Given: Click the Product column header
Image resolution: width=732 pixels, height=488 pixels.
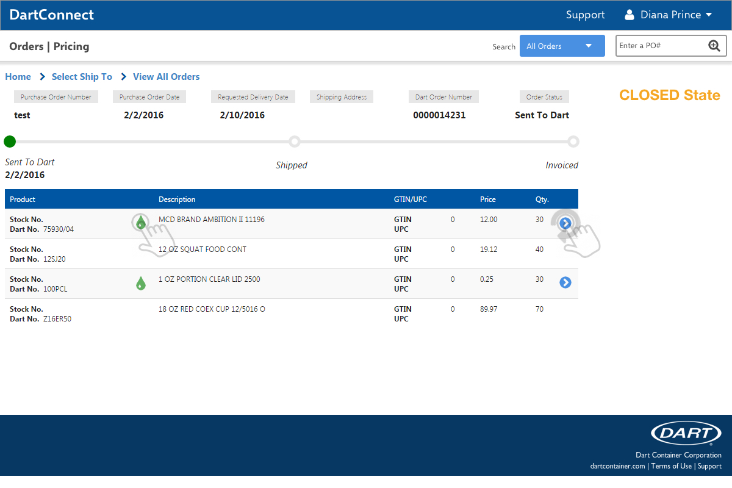Looking at the screenshot, I should [23, 199].
